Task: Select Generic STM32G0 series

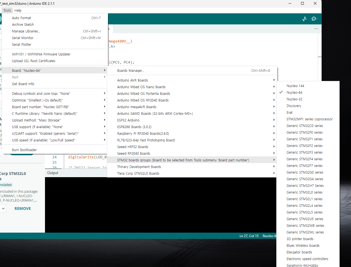Action: [x=308, y=172]
